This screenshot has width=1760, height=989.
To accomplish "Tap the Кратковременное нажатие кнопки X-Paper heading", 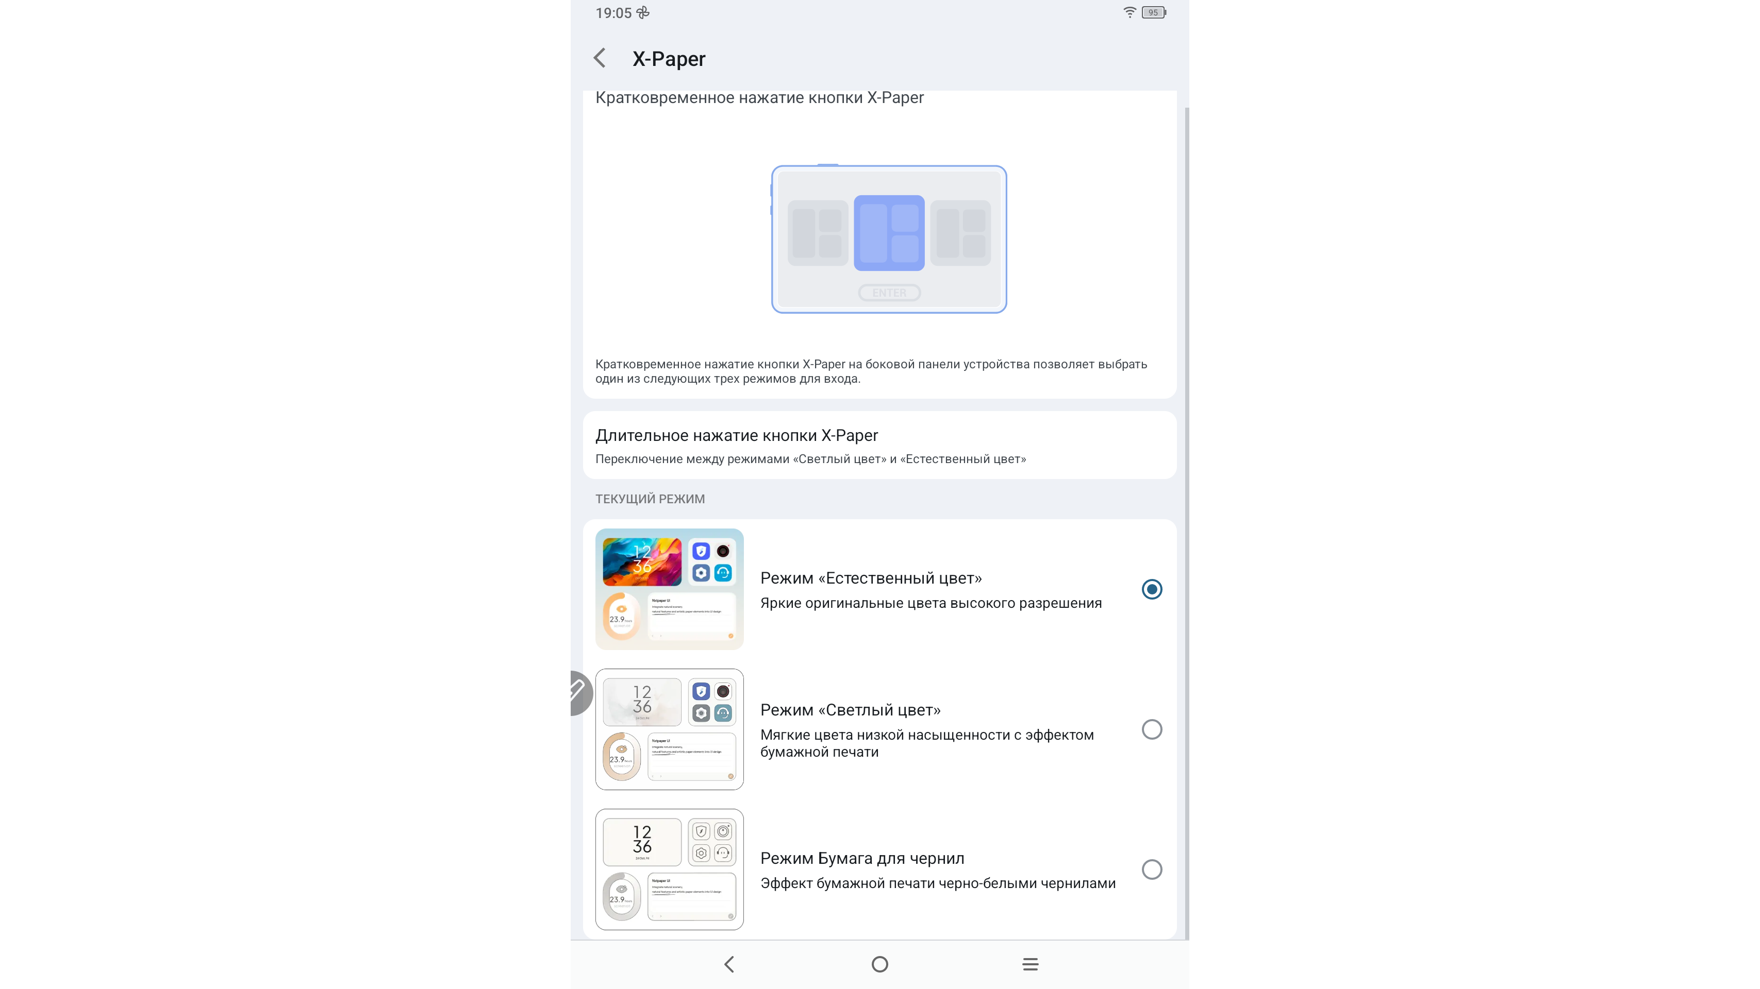I will [x=759, y=97].
